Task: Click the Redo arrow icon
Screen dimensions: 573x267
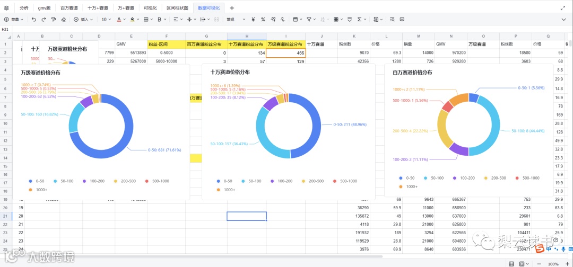Action: click(x=44, y=19)
